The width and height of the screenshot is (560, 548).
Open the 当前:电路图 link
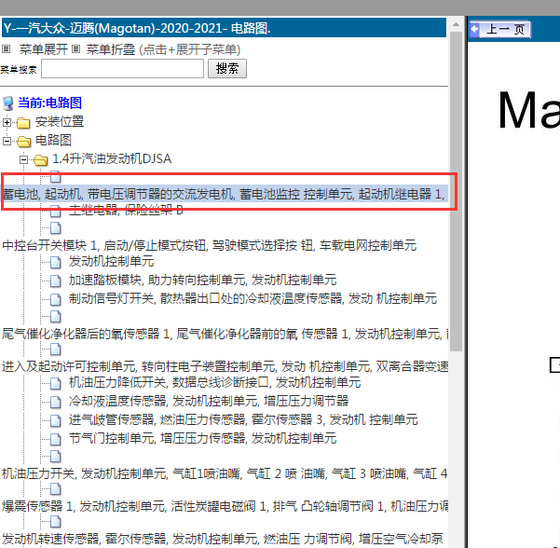click(49, 103)
